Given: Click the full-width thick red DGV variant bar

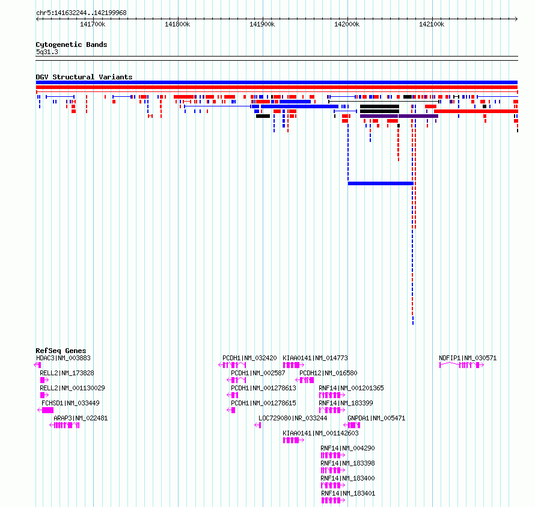Looking at the screenshot, I should pyautogui.click(x=277, y=87).
